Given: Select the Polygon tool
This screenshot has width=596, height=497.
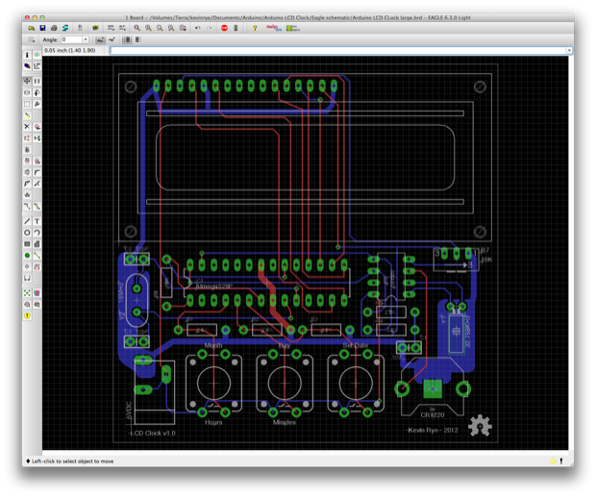Looking at the screenshot, I should [37, 244].
